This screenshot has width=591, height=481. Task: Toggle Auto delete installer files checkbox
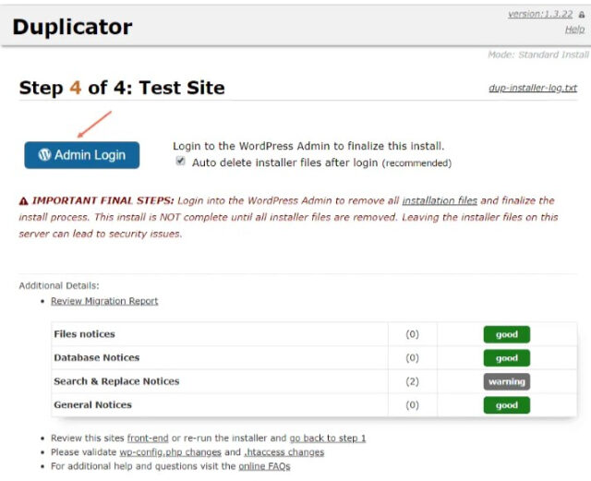pyautogui.click(x=181, y=161)
